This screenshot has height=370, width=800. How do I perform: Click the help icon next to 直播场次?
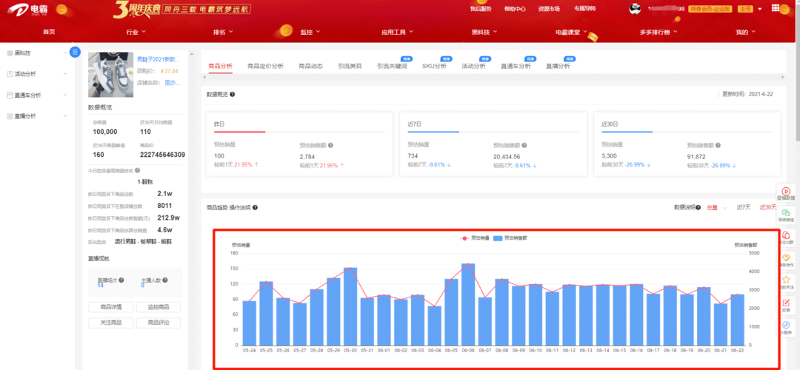pos(121,280)
